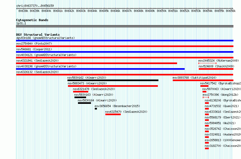Click the thin esv2750396 interval glyph
Viewport: 241px width, 159px height.
206,97
